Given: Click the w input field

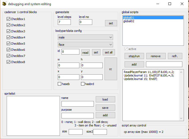Looking at the screenshot, I should (x=68, y=65).
